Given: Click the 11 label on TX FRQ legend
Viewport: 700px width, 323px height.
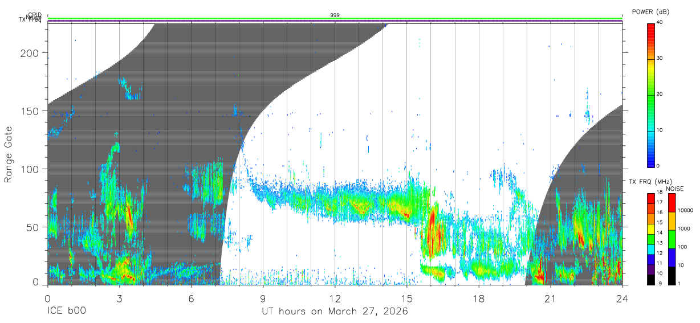Looking at the screenshot, I should click(661, 263).
